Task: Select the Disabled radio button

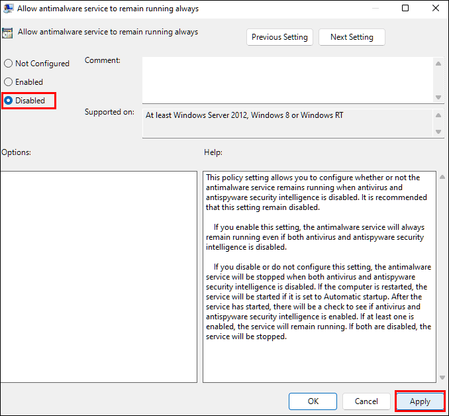Action: [x=9, y=101]
